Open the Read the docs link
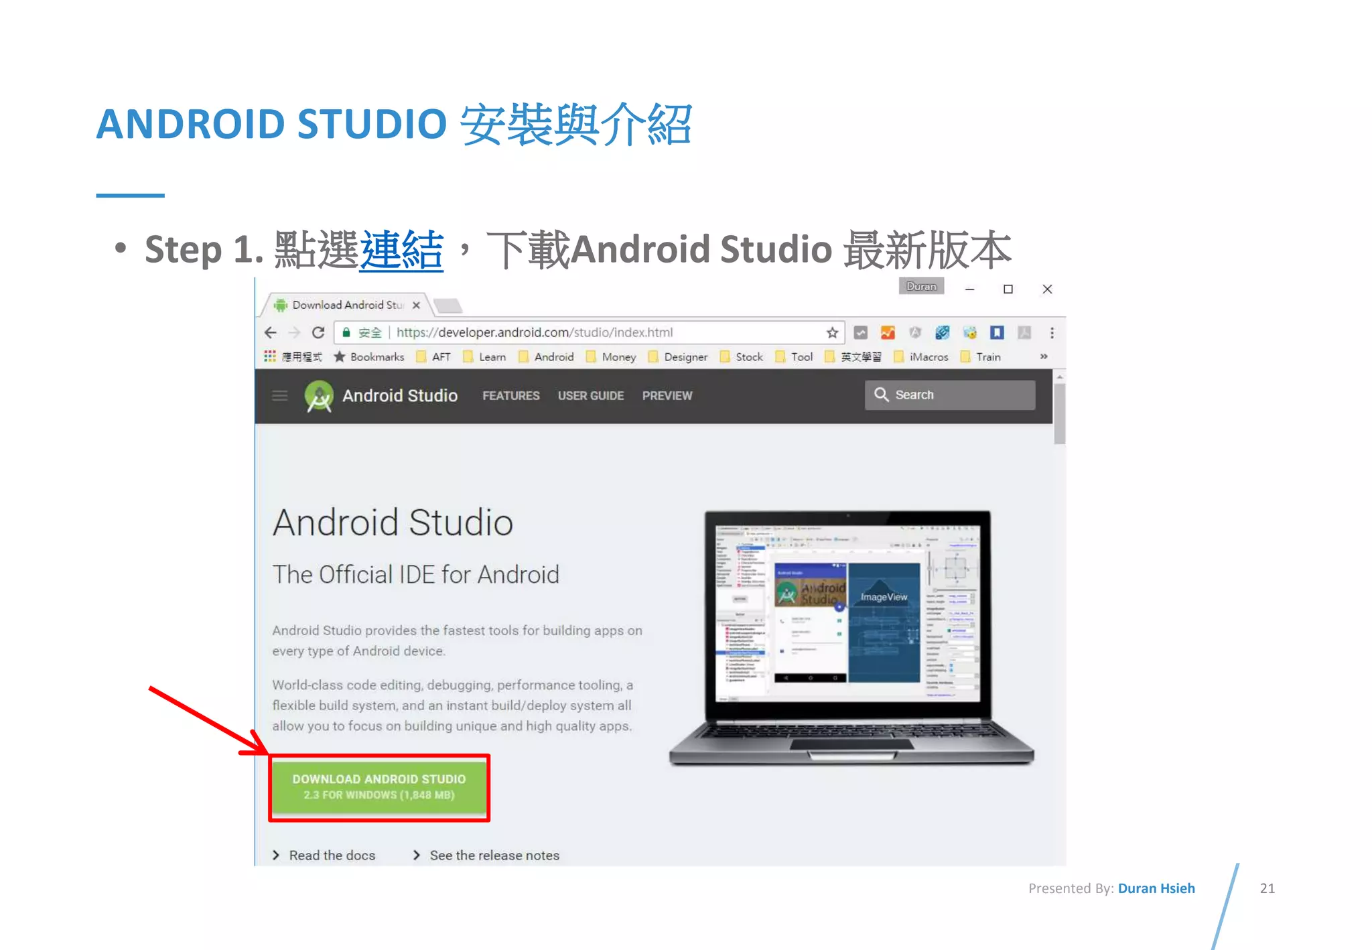 tap(324, 855)
